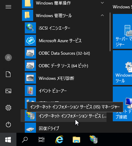Viewport: 132px width, 146px height.
Task: Click the app list scrollbar thumb
Action: [x=110, y=32]
